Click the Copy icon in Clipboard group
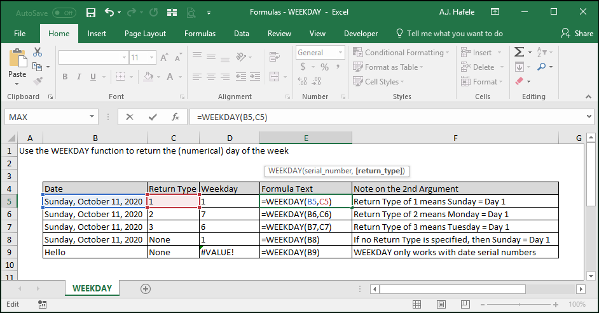 point(38,67)
